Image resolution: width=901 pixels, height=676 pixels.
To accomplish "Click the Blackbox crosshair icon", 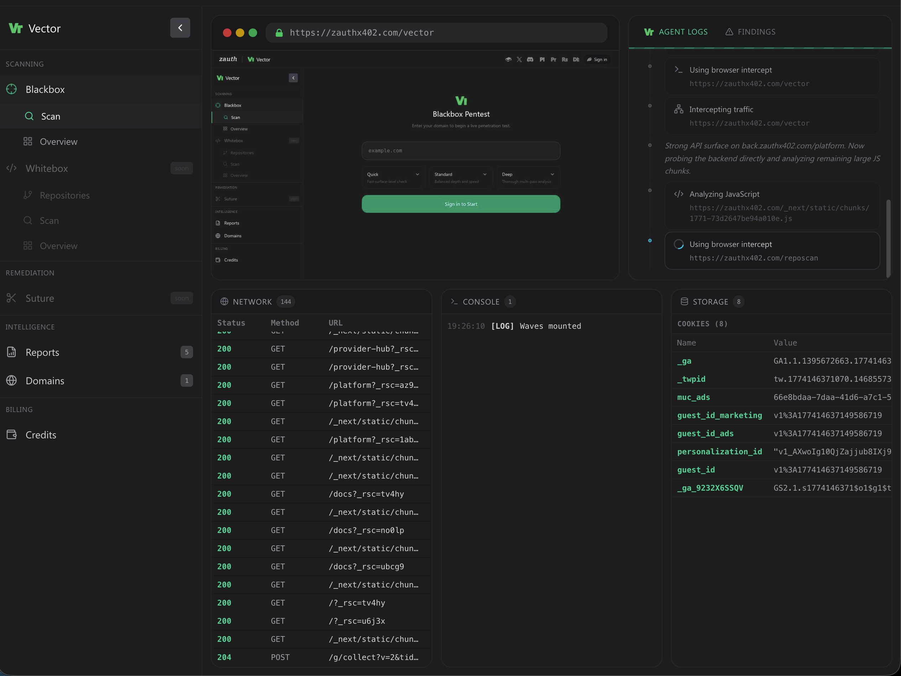I will pos(11,89).
